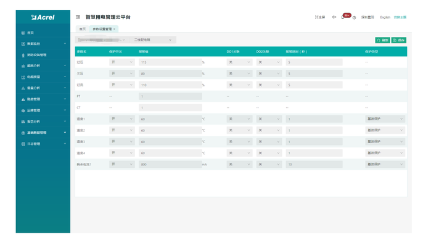Open 保护开关 dropdown for 温度4 row

point(121,153)
